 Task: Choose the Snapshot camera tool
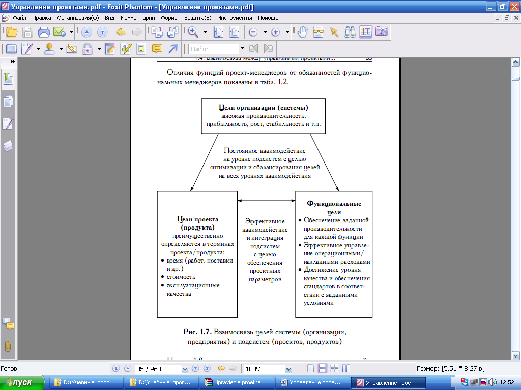tap(382, 32)
